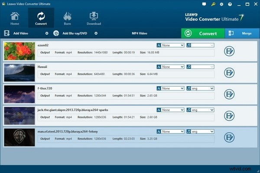Switch to the Convert tab
The image size is (260, 173).
pos(41,18)
